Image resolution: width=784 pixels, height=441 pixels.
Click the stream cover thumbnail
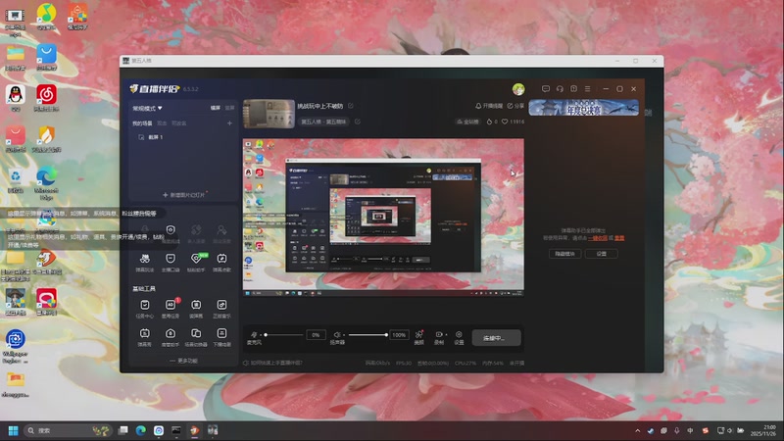(269, 114)
